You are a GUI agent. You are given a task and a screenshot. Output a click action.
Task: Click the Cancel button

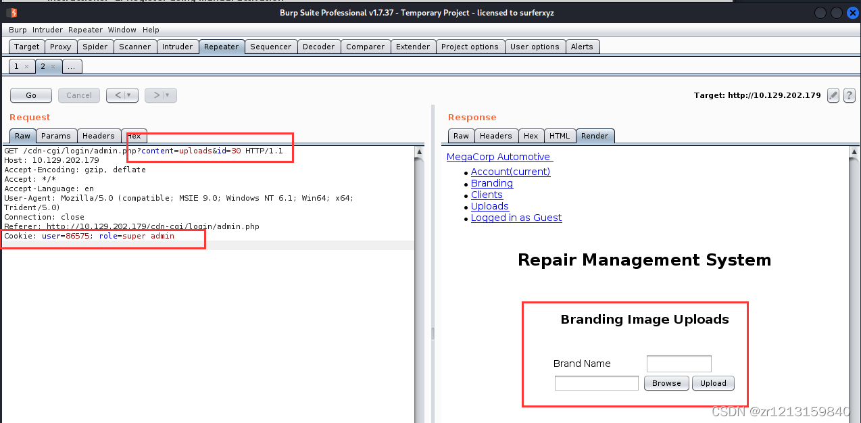pyautogui.click(x=79, y=95)
